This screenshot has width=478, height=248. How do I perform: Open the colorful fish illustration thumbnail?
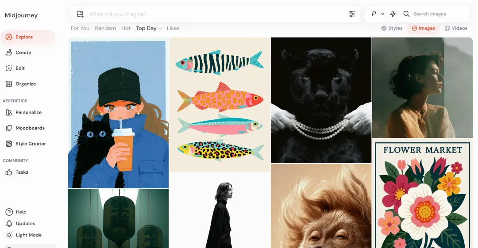point(220,104)
